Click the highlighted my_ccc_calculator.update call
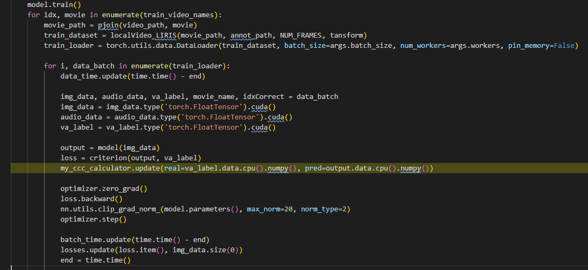This screenshot has height=270, width=588. coord(111,168)
